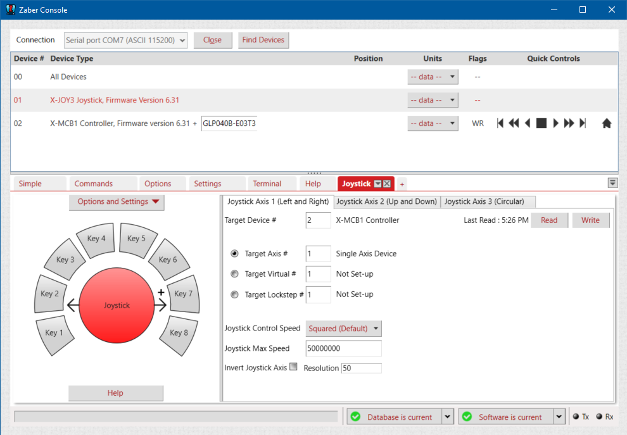Click the Close connection button
Image resolution: width=627 pixels, height=435 pixels.
[213, 41]
